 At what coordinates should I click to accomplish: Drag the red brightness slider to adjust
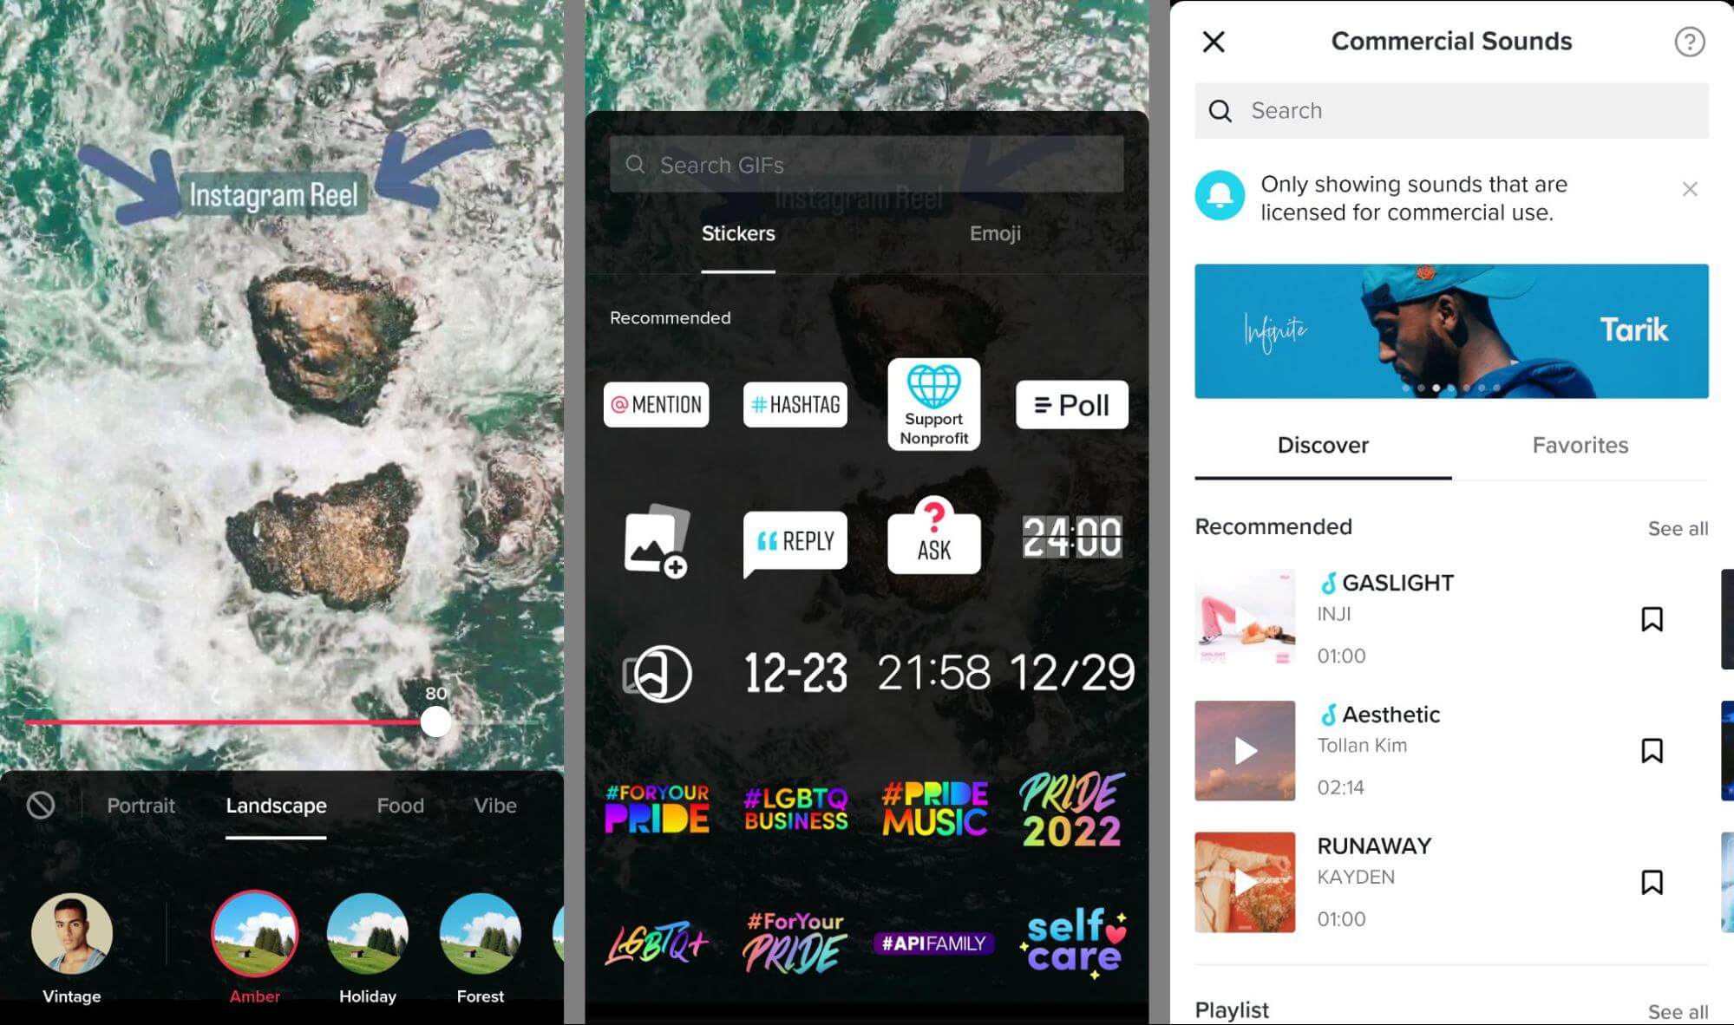435,721
